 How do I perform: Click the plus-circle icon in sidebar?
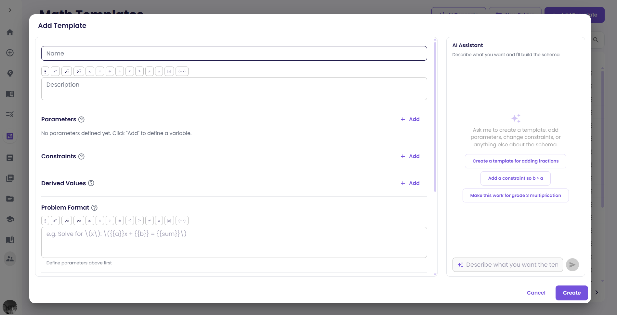tap(10, 53)
